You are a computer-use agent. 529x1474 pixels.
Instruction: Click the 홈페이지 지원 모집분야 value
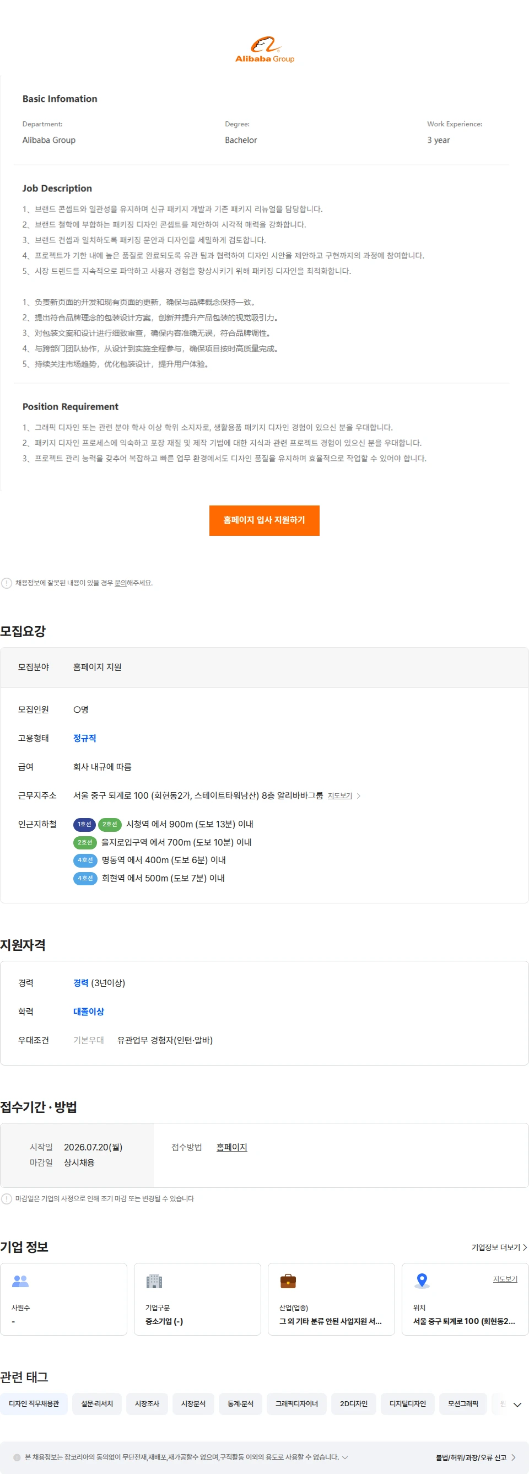point(97,667)
